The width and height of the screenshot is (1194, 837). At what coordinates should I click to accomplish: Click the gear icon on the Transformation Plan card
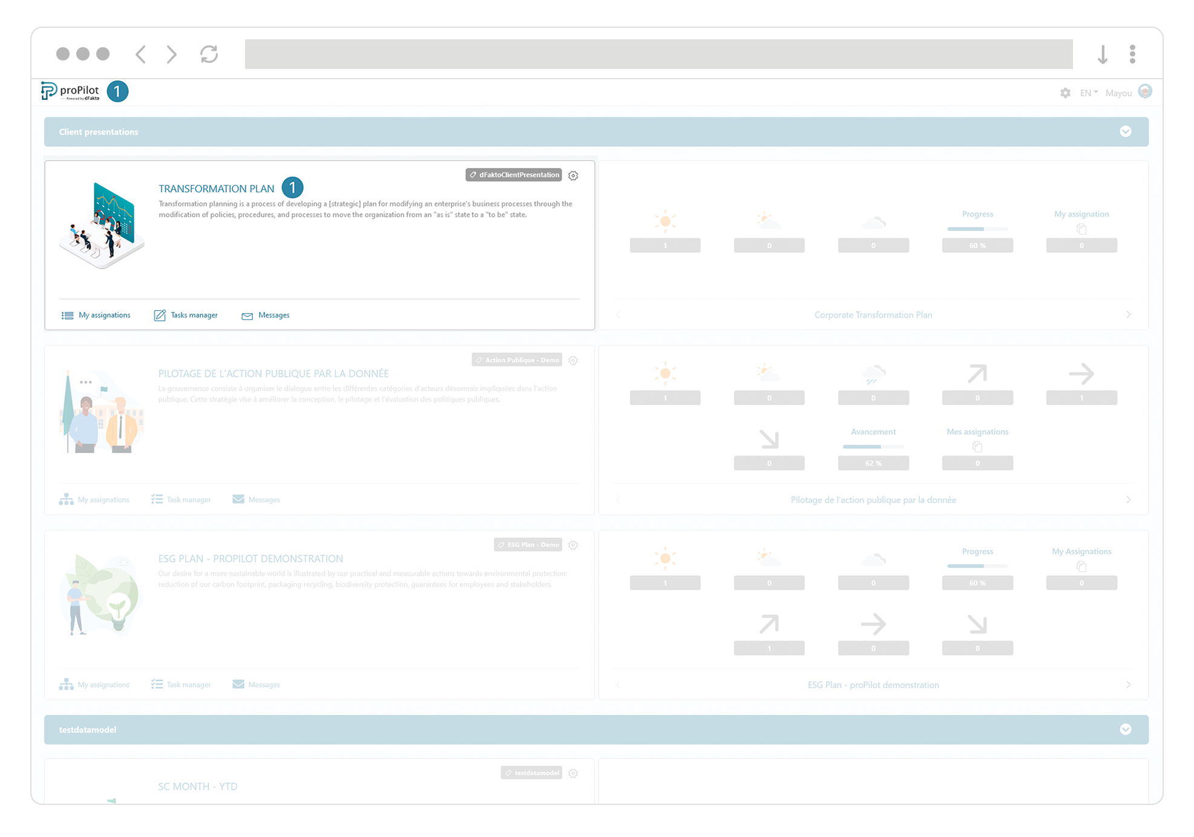tap(573, 175)
